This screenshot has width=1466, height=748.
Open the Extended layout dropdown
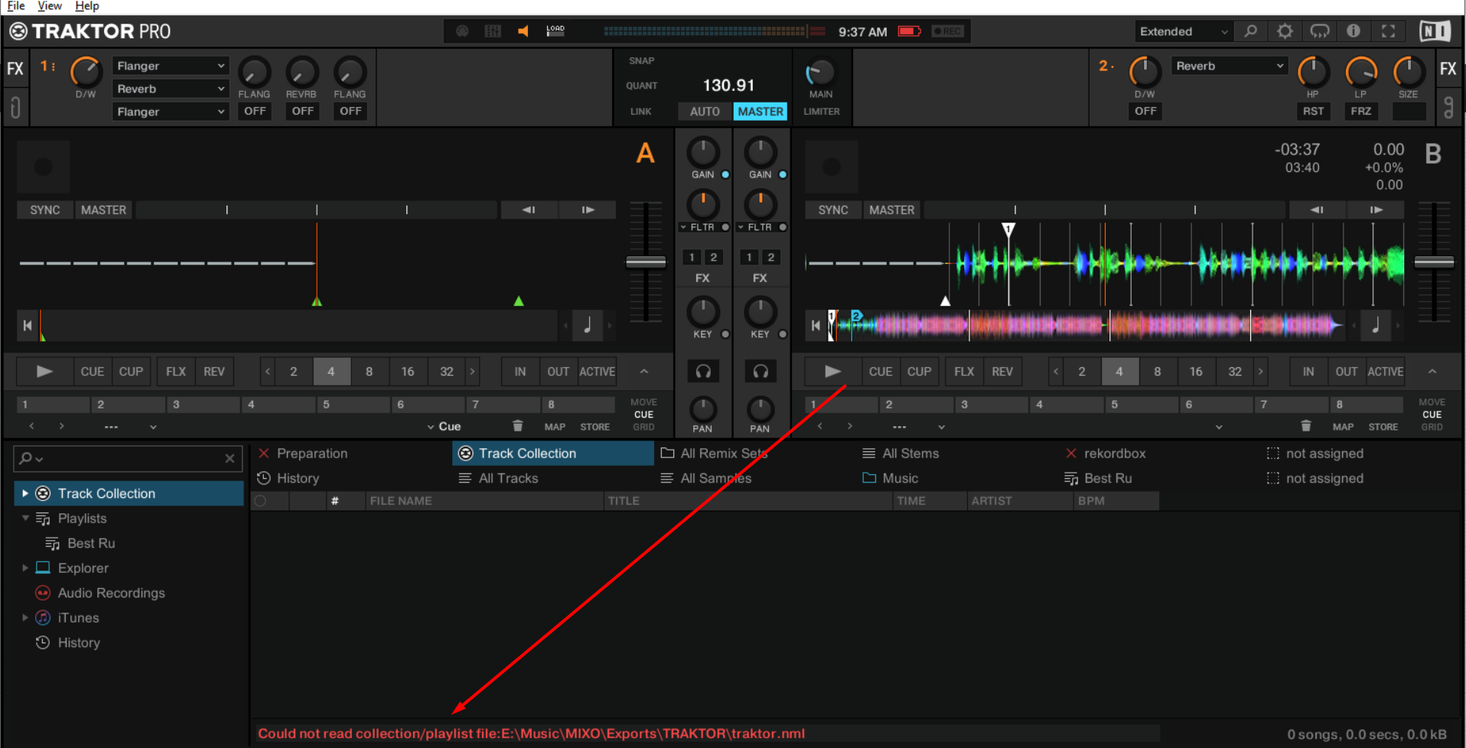tap(1183, 31)
